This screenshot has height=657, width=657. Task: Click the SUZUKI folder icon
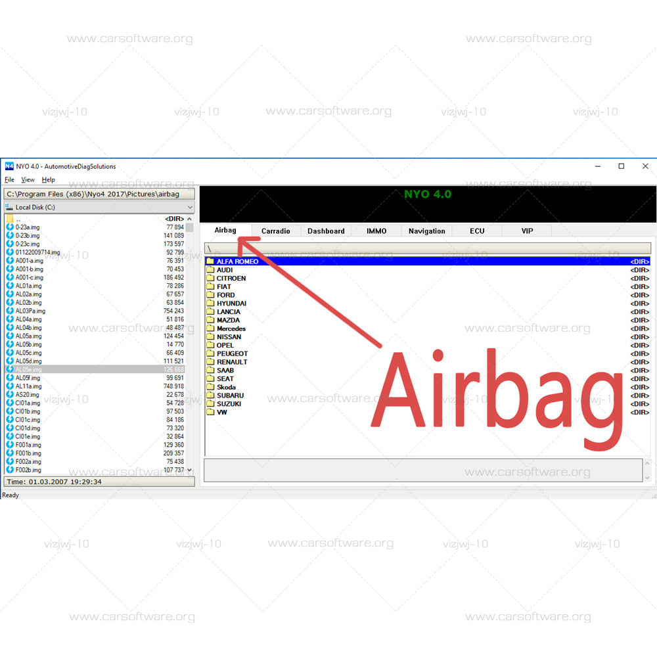[x=210, y=403]
